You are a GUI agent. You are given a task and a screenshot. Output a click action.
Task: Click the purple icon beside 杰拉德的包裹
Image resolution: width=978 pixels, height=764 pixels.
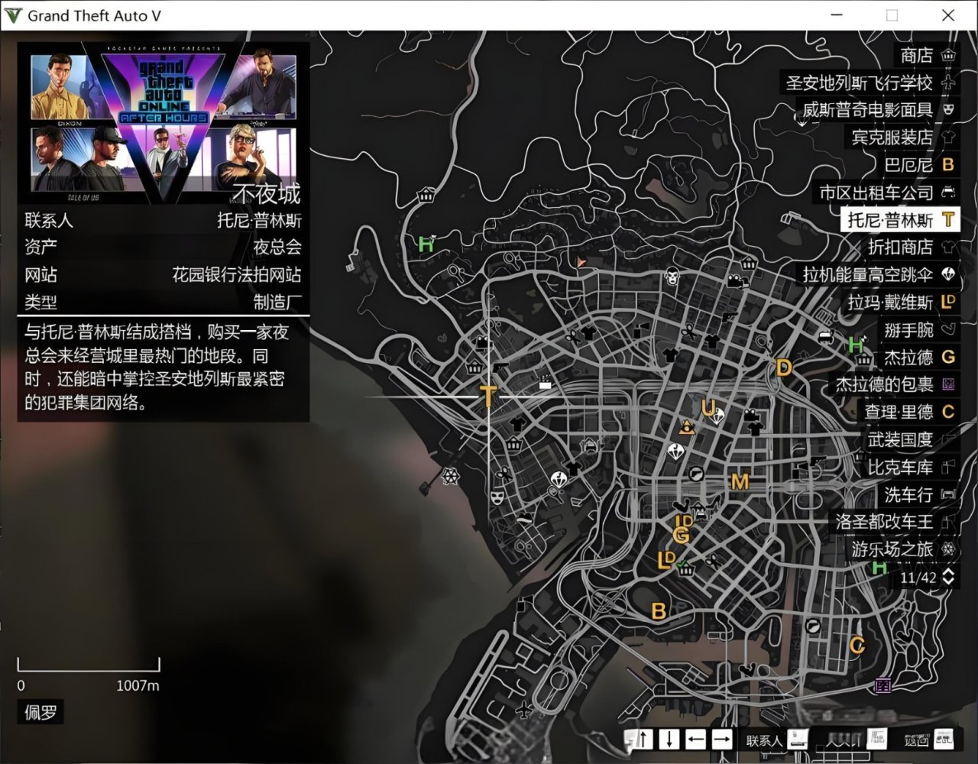coord(948,384)
